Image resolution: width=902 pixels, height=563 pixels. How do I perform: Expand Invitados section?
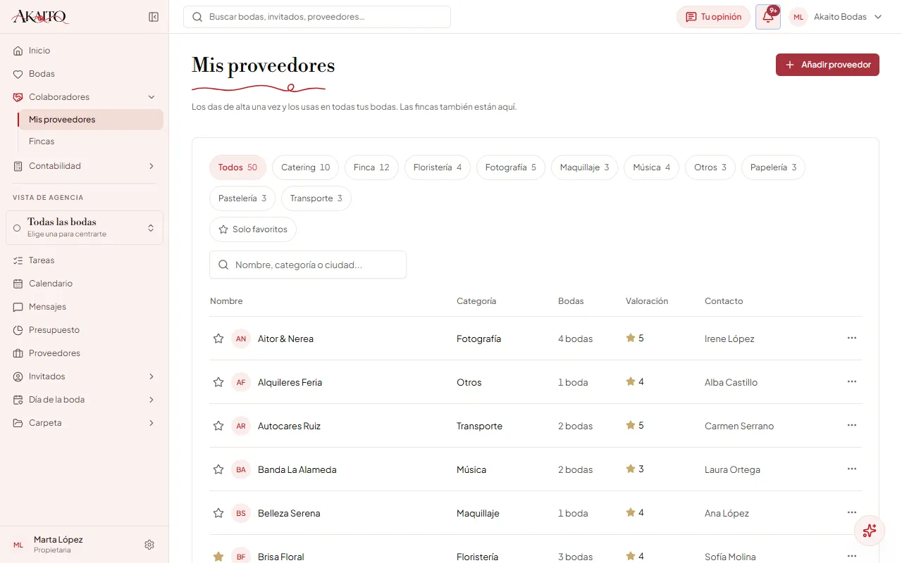click(x=85, y=377)
